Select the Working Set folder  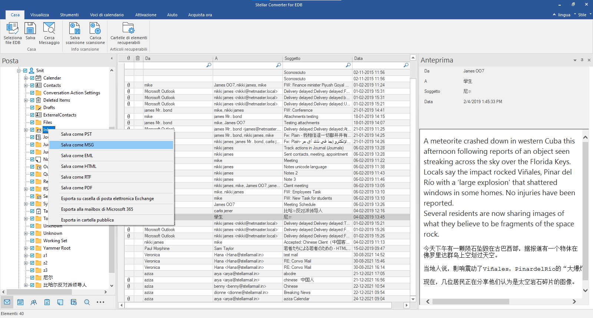[55, 241]
